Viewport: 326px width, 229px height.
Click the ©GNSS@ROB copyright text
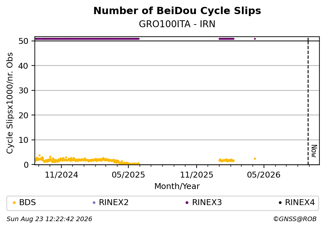point(295,219)
